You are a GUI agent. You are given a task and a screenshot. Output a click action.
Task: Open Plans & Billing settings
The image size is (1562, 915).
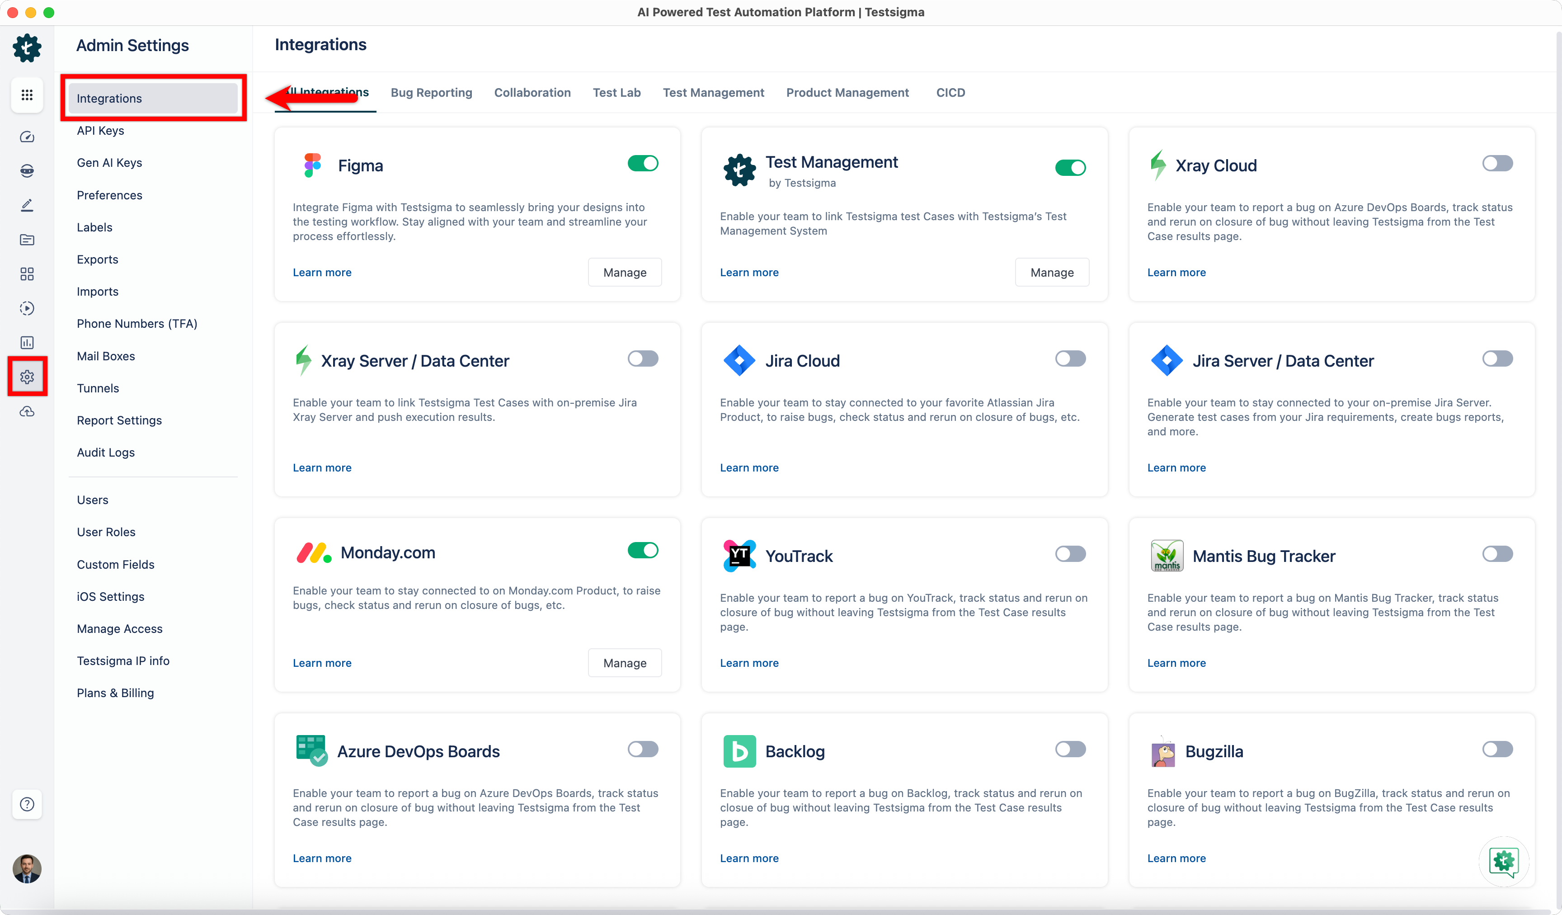point(115,693)
